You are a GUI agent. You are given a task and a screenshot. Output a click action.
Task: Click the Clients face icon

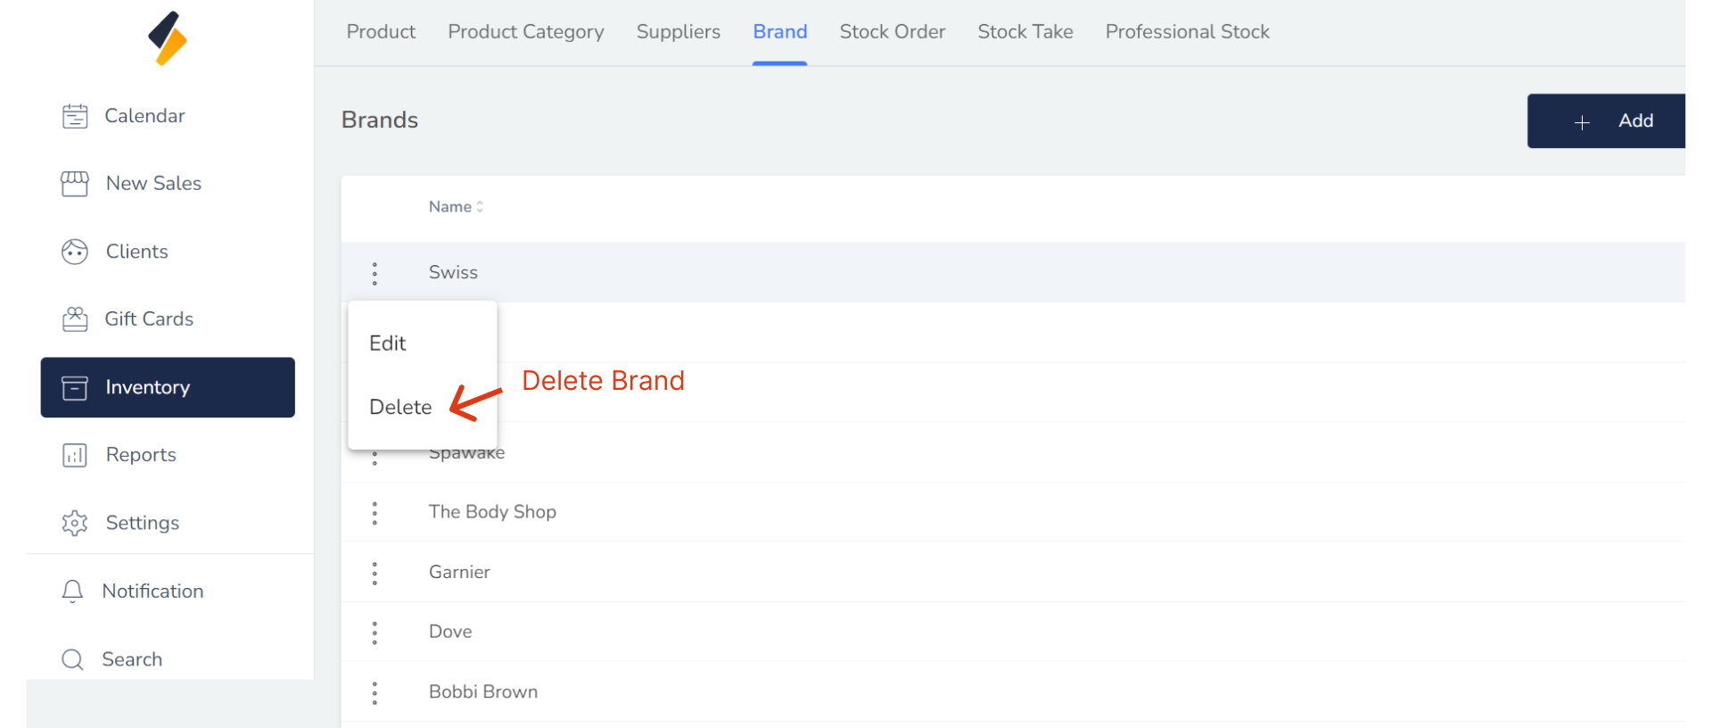point(75,252)
